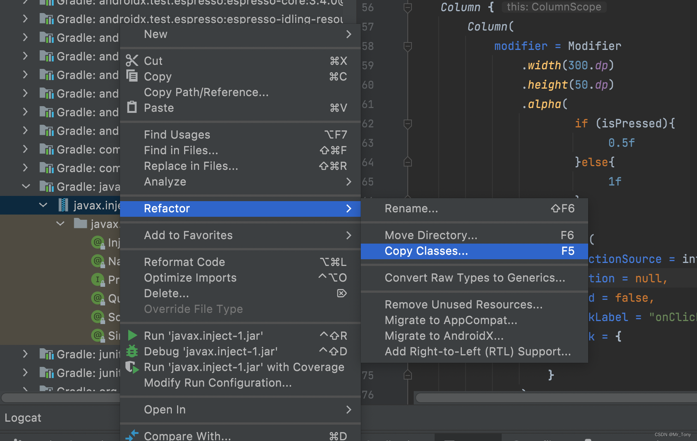Click the Debug bug icon
Screen dimensions: 697x441
132,351
